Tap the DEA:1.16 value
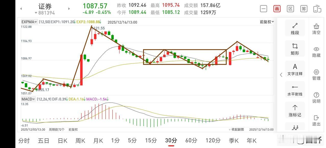The height and width of the screenshot is (148, 326). [x=76, y=99]
